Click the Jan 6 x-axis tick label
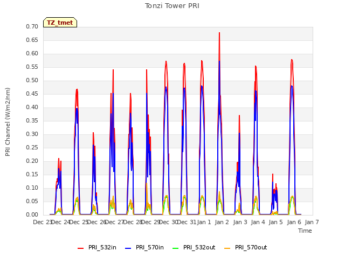The width and height of the screenshot is (345, 258). coord(294,222)
